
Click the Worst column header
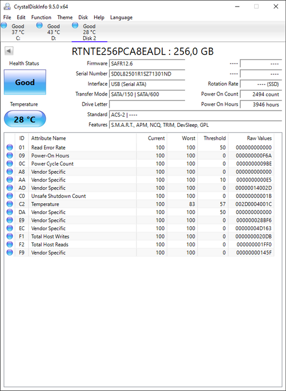coord(182,138)
